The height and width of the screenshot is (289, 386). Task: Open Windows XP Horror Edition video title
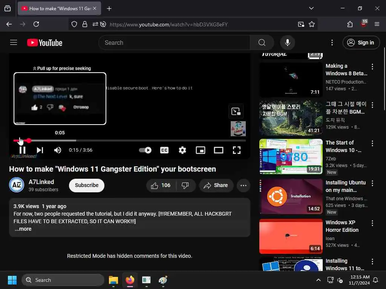click(342, 226)
